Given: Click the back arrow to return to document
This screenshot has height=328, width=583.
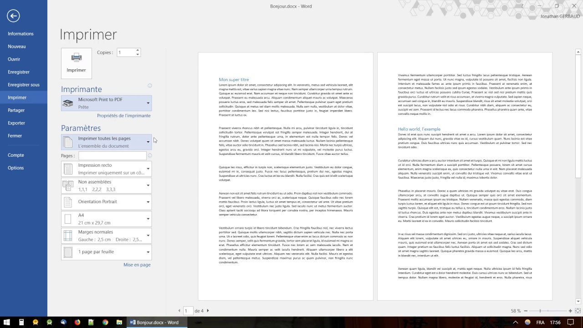Looking at the screenshot, I should [x=13, y=16].
